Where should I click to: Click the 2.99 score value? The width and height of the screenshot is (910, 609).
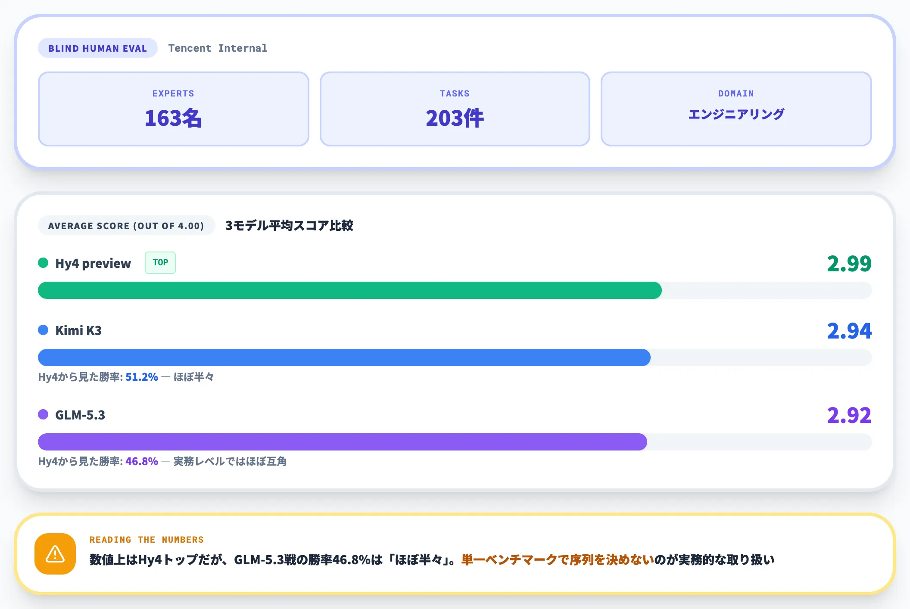849,264
